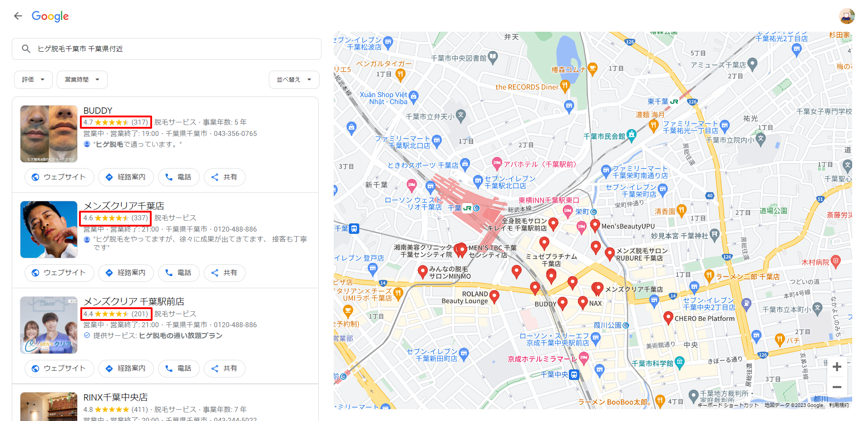Click the 椿森コムナ cafe marker
The height and width of the screenshot is (421, 864).
tap(592, 69)
